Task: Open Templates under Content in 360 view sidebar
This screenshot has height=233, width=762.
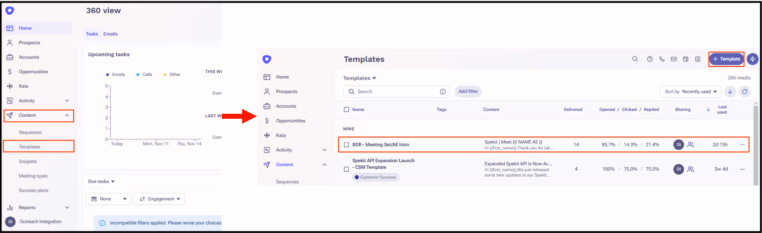Action: pyautogui.click(x=30, y=147)
